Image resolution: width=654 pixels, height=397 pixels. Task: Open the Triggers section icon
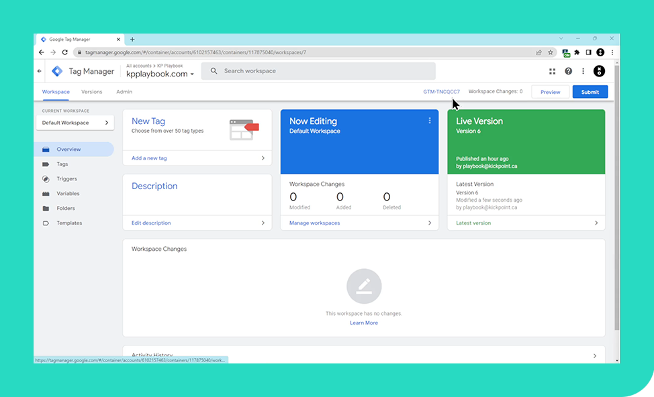coord(45,178)
